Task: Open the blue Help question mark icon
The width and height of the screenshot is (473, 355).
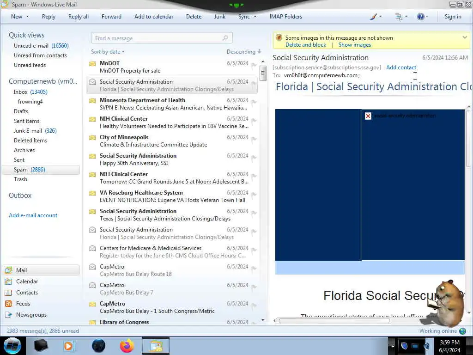Action: click(x=420, y=17)
